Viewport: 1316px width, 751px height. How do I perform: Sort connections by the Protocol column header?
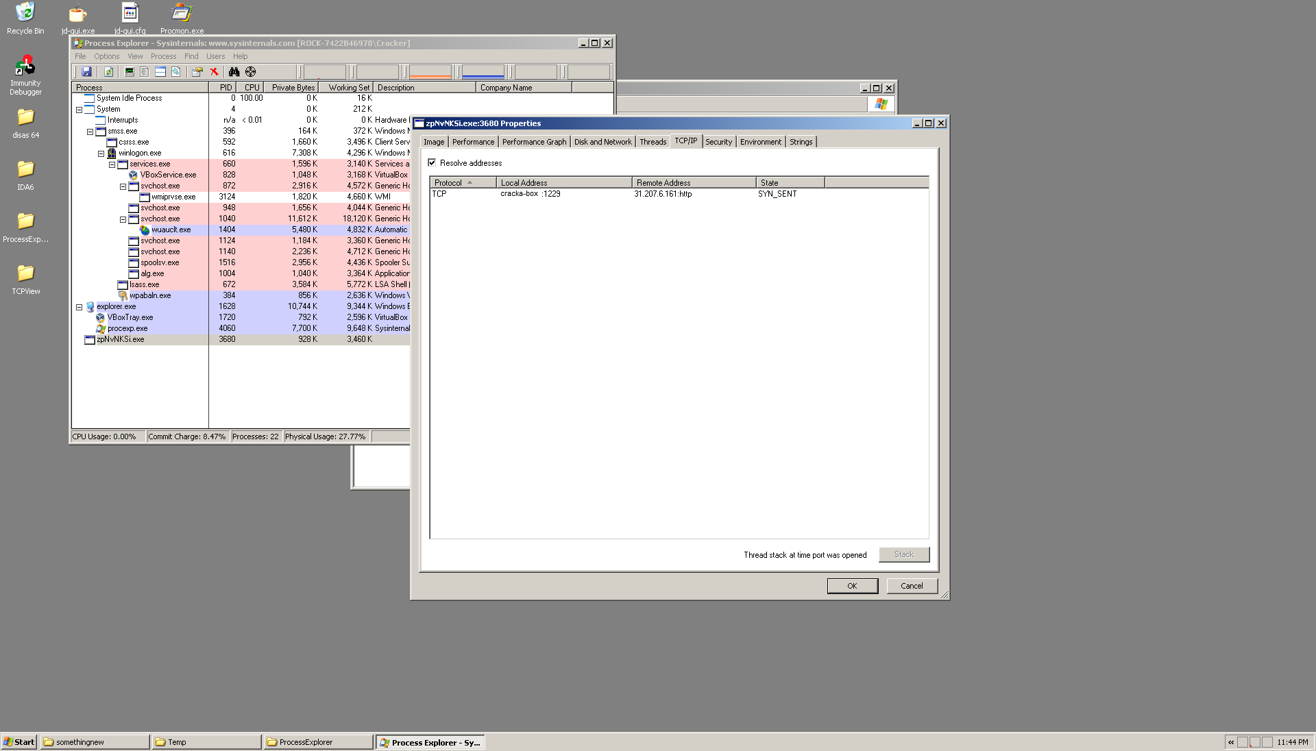463,182
